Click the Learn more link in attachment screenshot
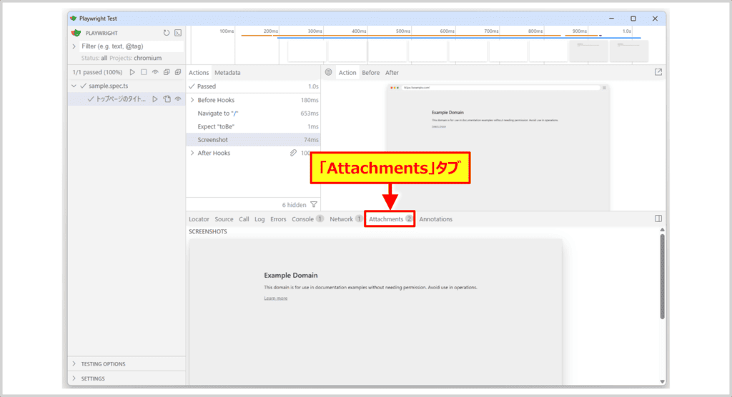Image resolution: width=732 pixels, height=397 pixels. click(275, 298)
